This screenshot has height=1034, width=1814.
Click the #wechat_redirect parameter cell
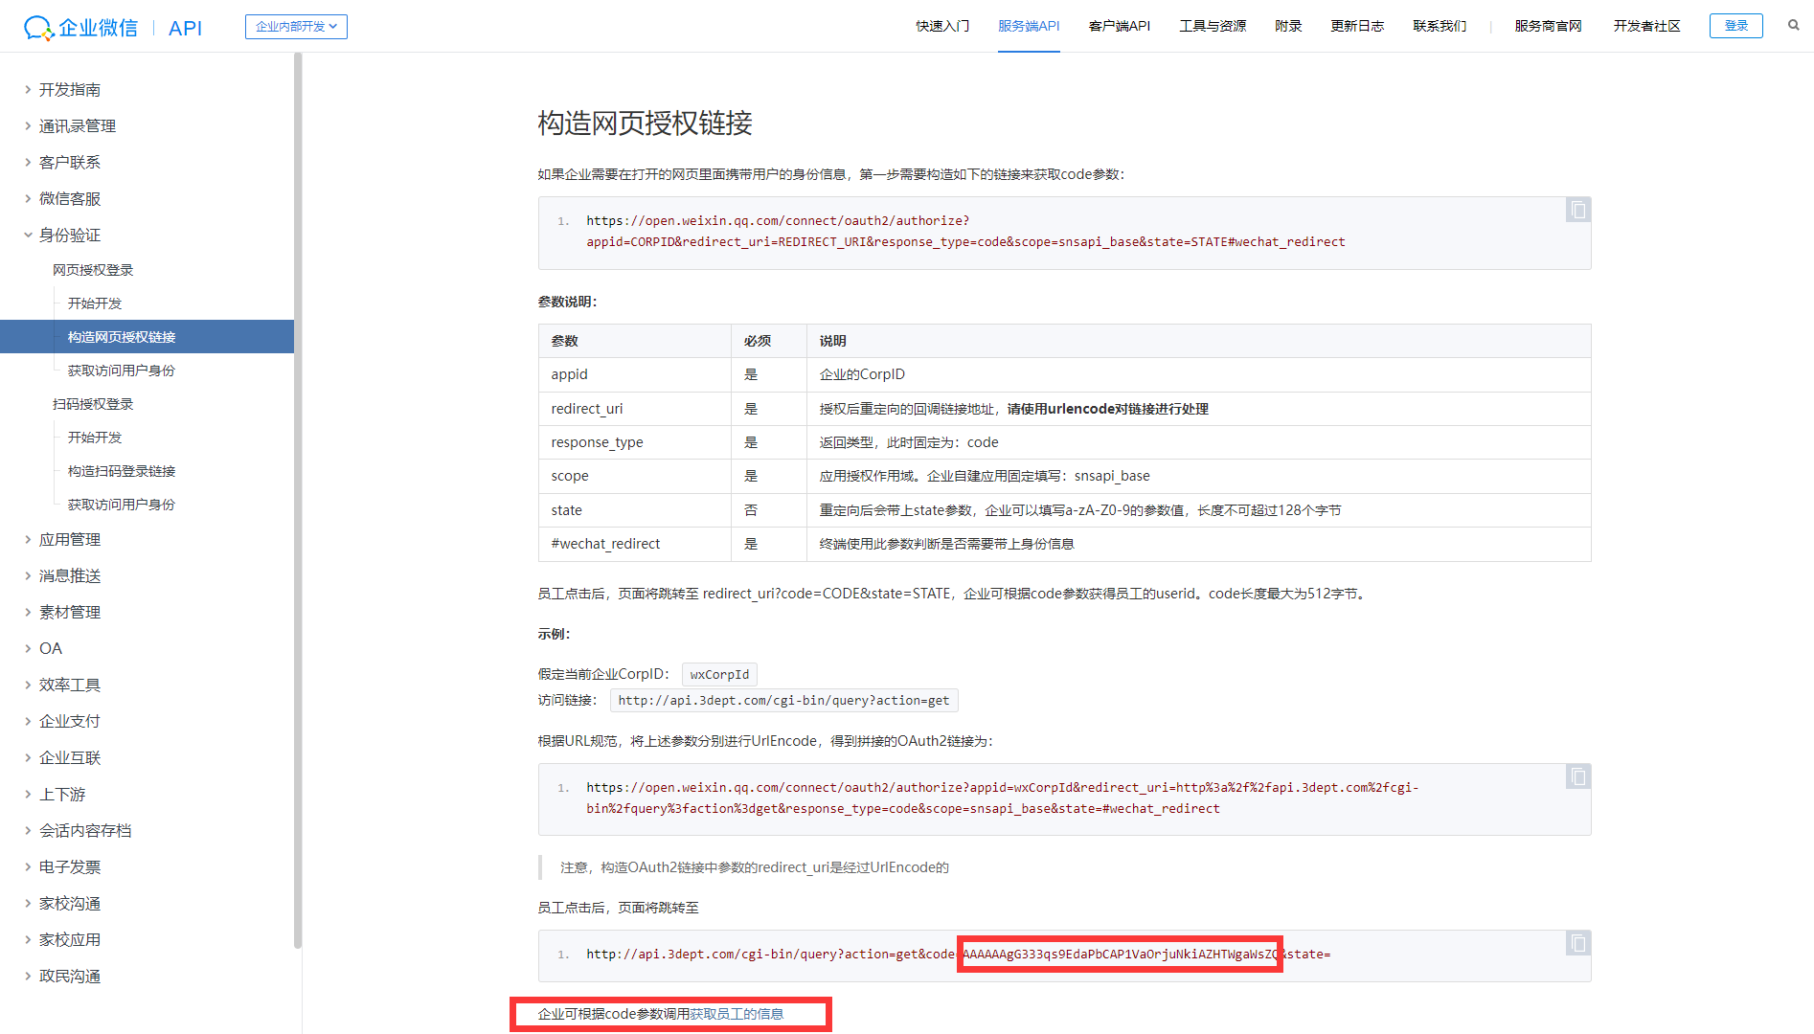pyautogui.click(x=635, y=544)
